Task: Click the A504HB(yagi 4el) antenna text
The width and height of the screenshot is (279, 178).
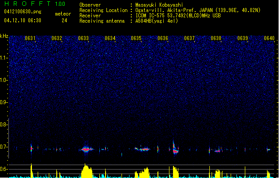Action: [x=157, y=21]
